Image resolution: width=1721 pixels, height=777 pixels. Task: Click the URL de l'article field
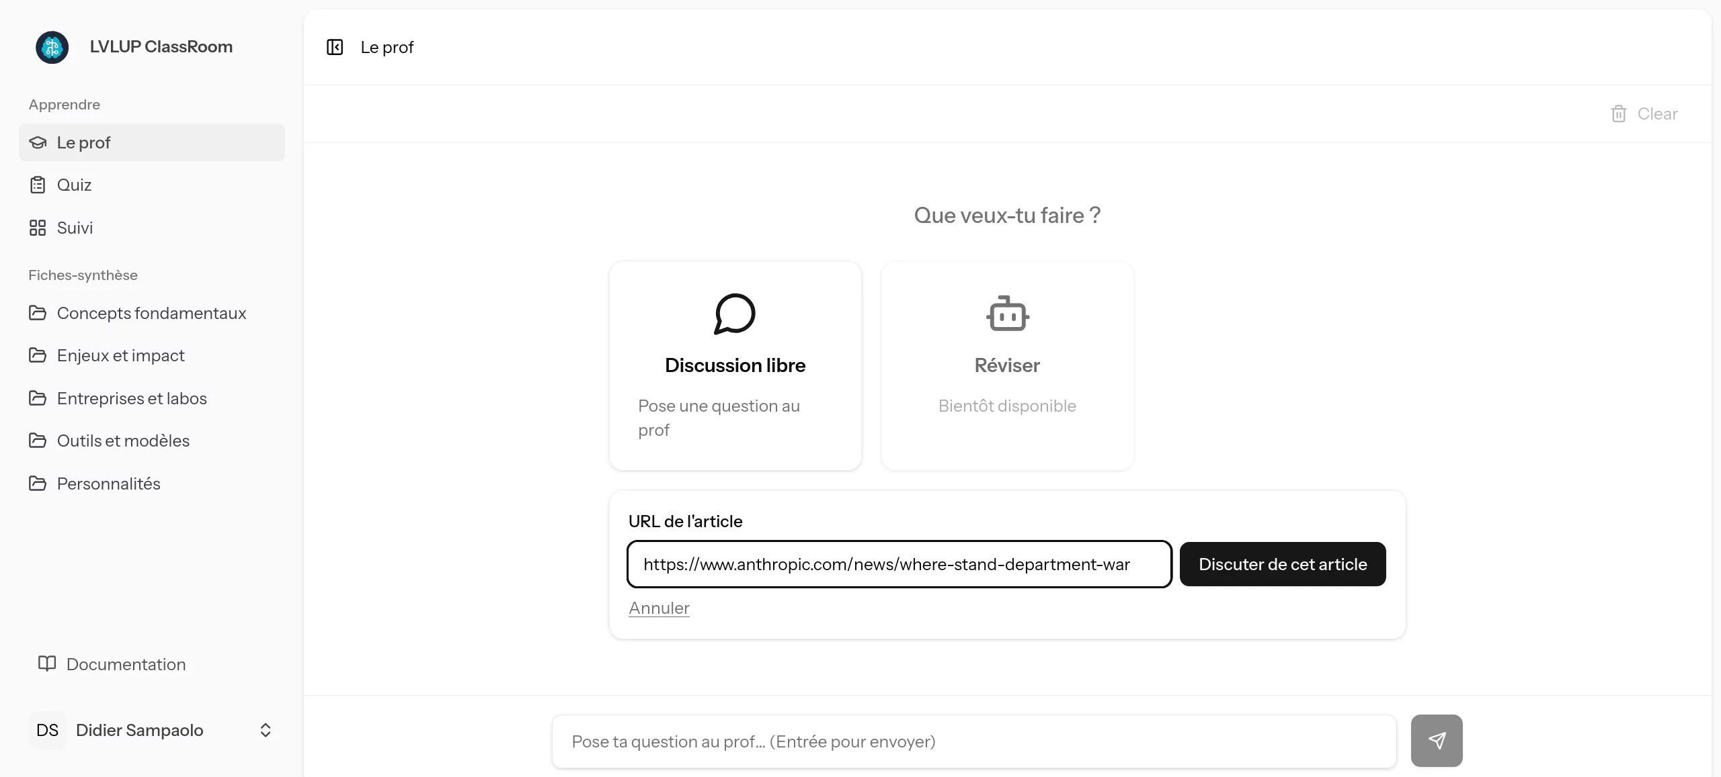[899, 564]
